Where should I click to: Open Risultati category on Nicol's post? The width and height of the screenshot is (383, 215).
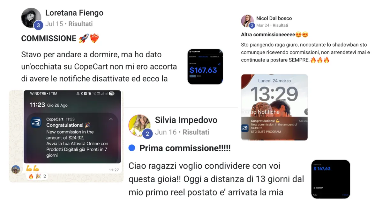click(280, 25)
